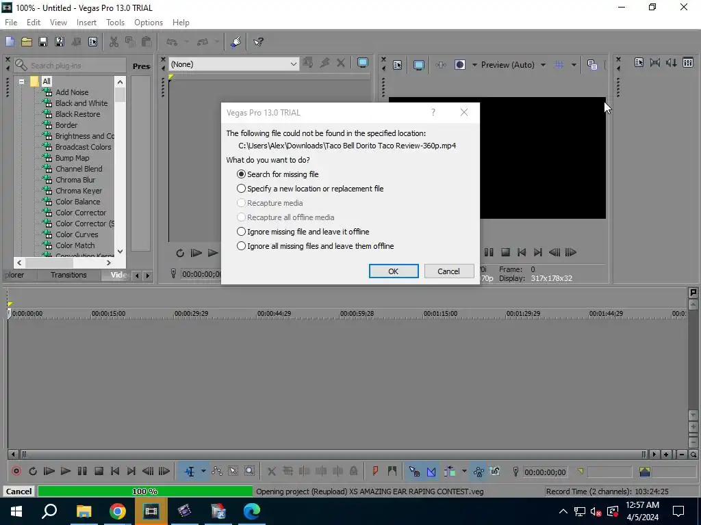This screenshot has height=525, width=701.
Task: Toggle Loop Playback in timeline transport
Action: tap(33, 471)
